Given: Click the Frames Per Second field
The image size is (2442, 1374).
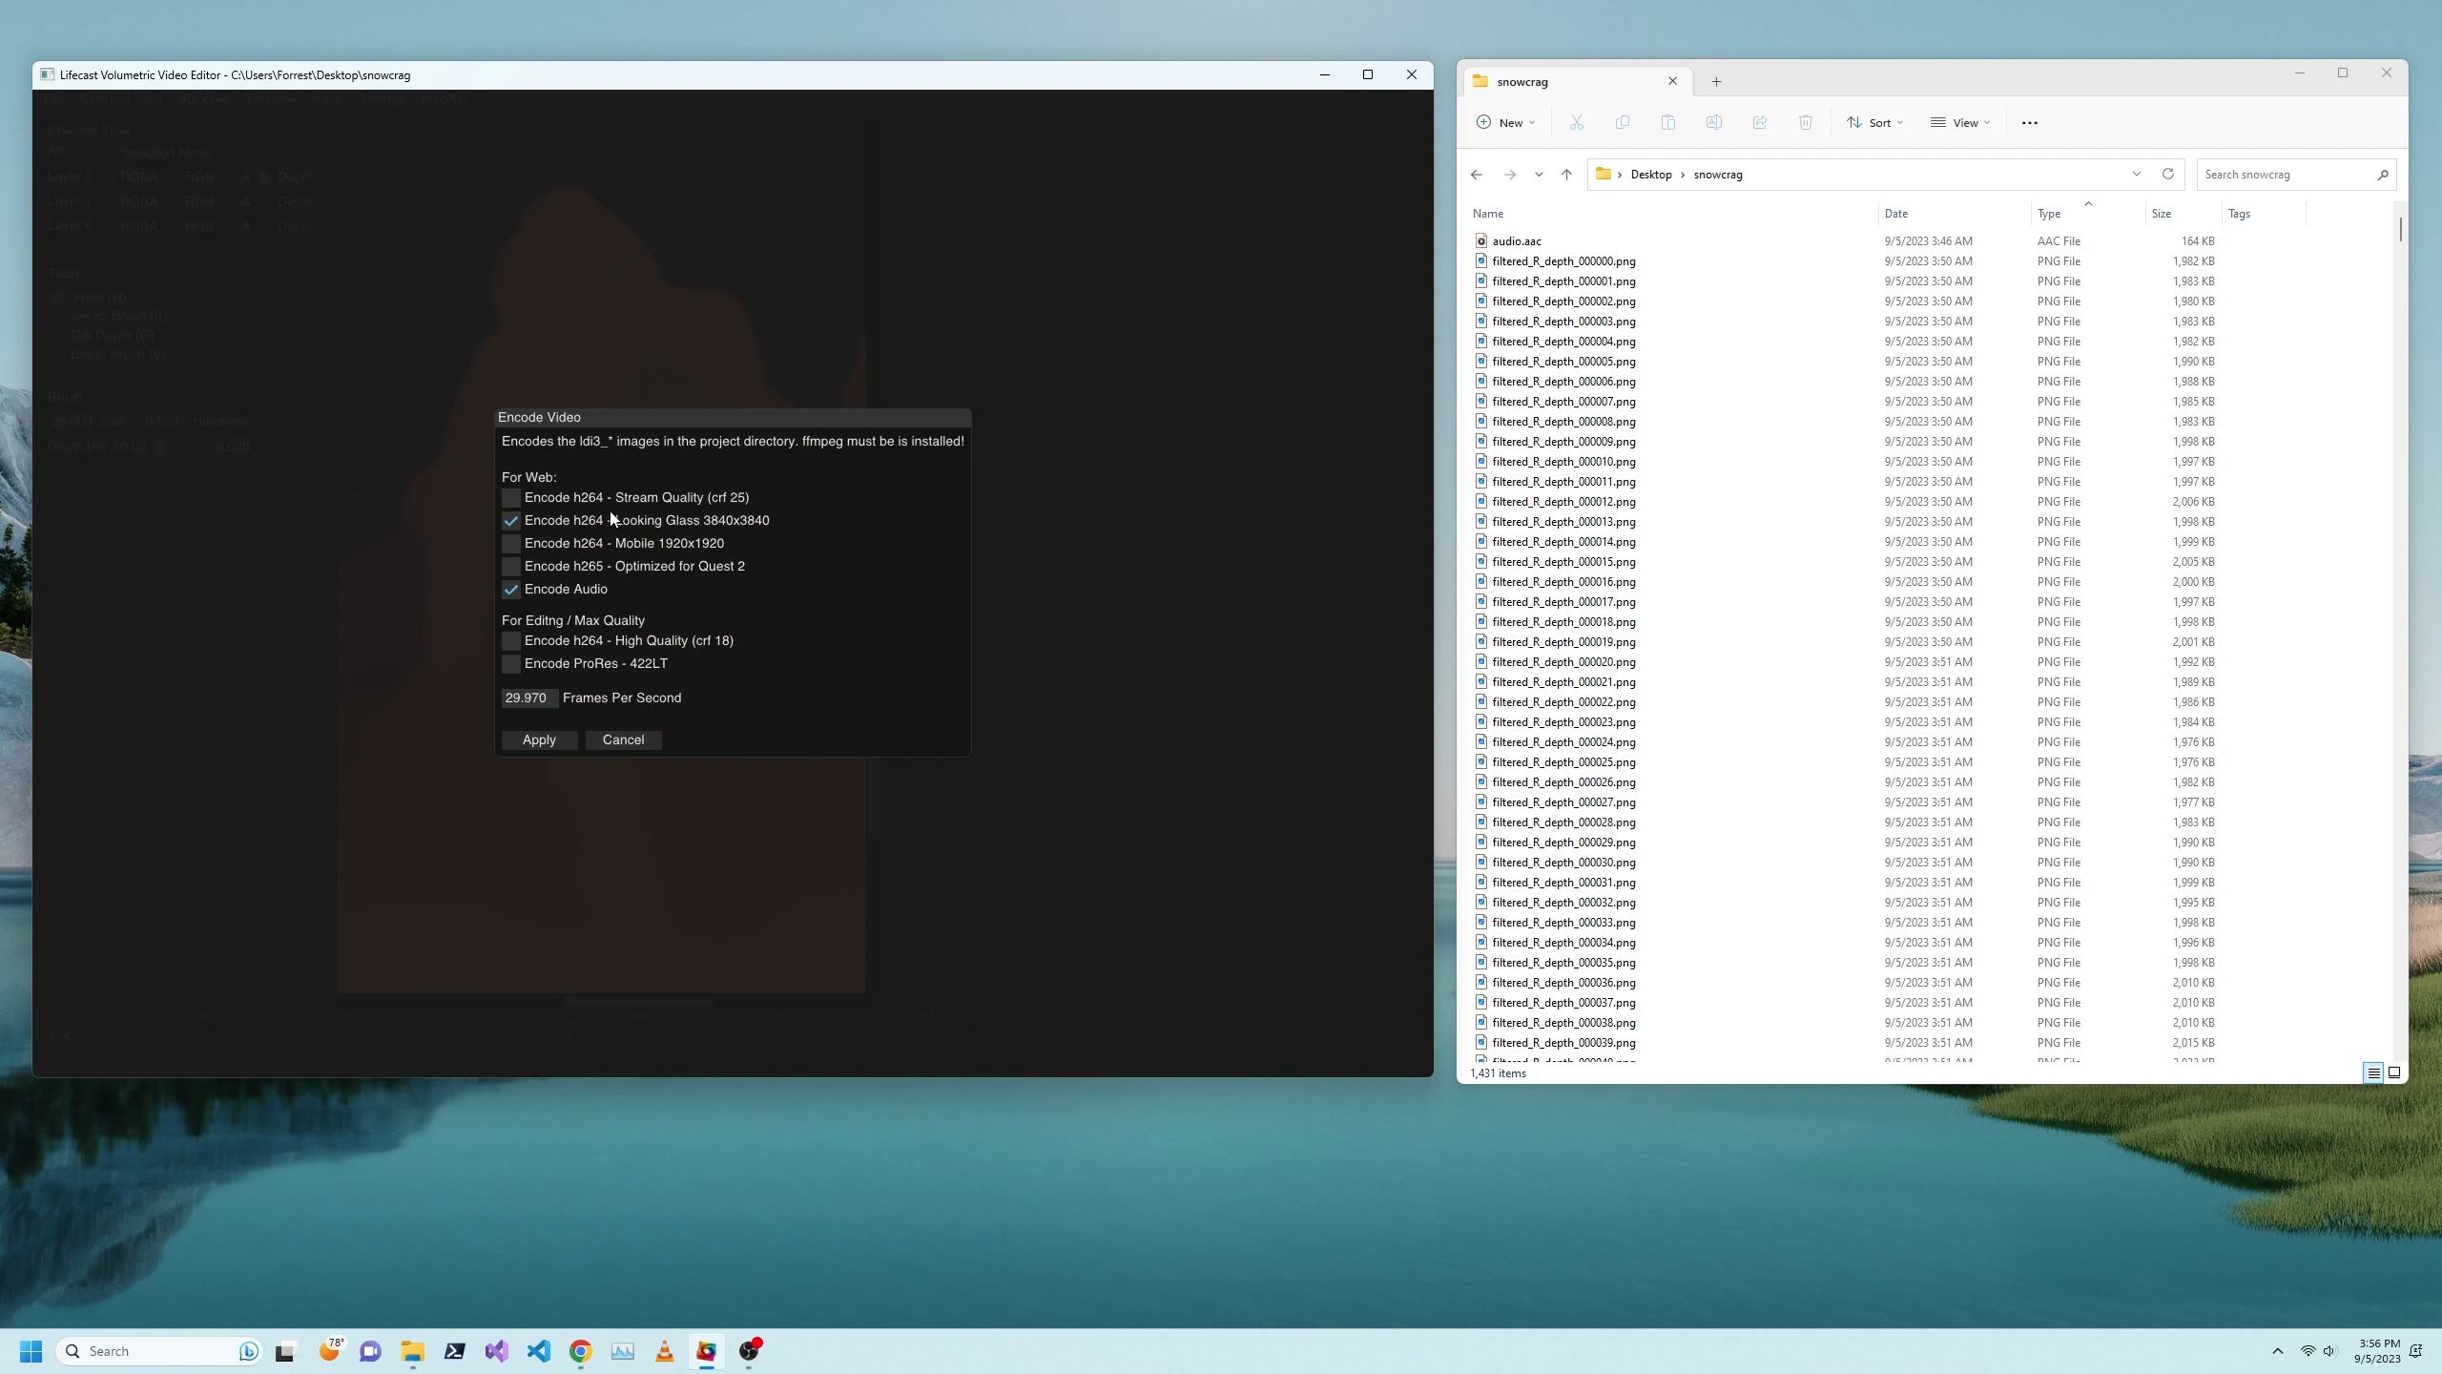Looking at the screenshot, I should pyautogui.click(x=528, y=698).
